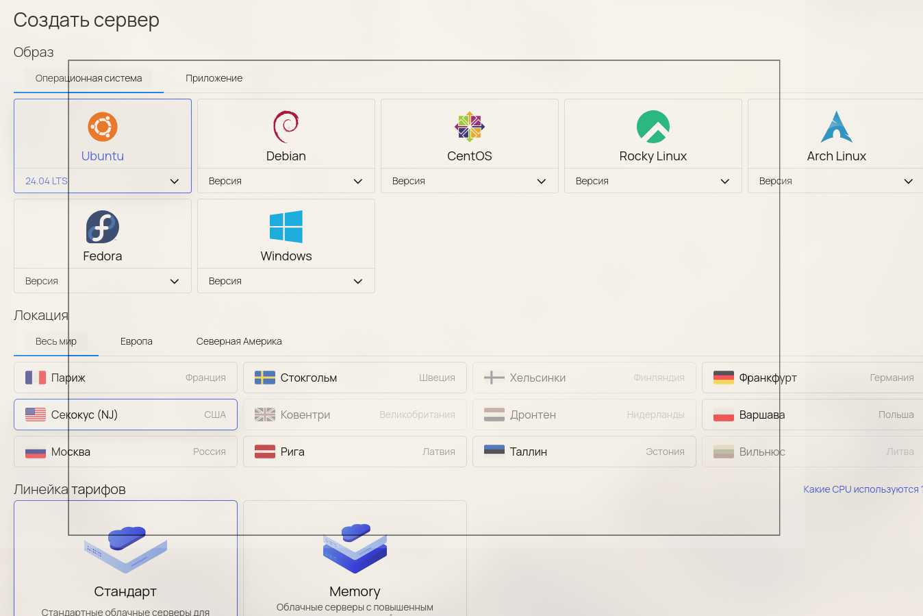The image size is (923, 616).
Task: Click the Swedish flag for Стокгольм
Action: click(265, 378)
